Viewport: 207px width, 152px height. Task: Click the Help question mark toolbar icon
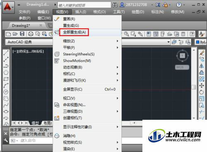coord(192,34)
